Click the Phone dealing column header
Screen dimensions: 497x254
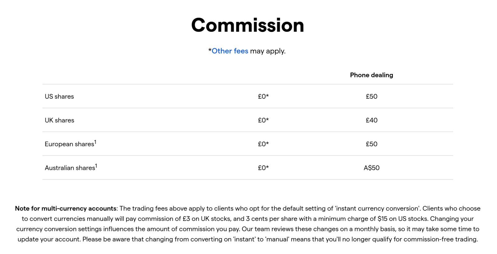(371, 75)
